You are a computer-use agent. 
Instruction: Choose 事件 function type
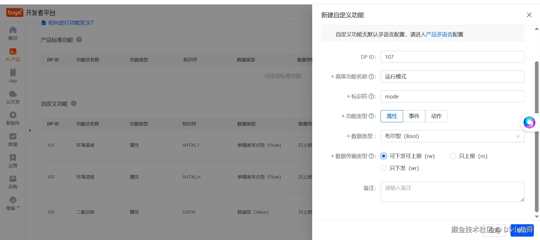414,116
